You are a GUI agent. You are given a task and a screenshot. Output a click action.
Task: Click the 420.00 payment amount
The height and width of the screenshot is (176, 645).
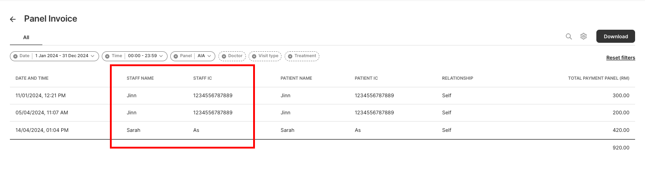click(x=621, y=130)
